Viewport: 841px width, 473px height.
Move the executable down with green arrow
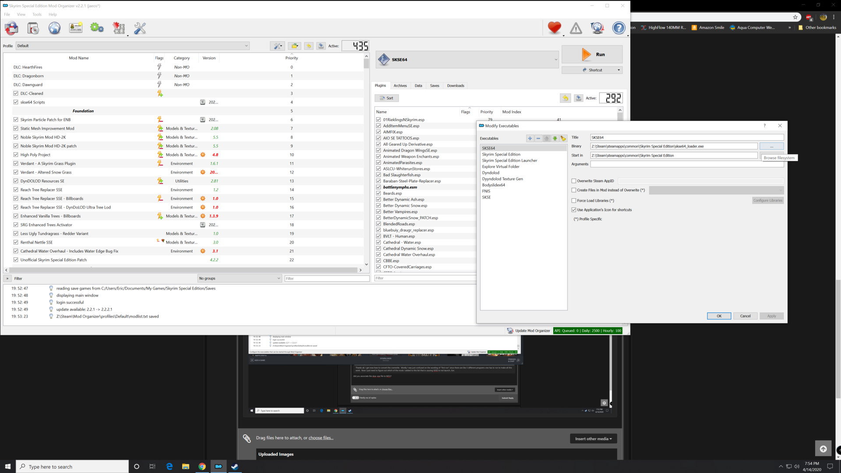click(x=555, y=138)
